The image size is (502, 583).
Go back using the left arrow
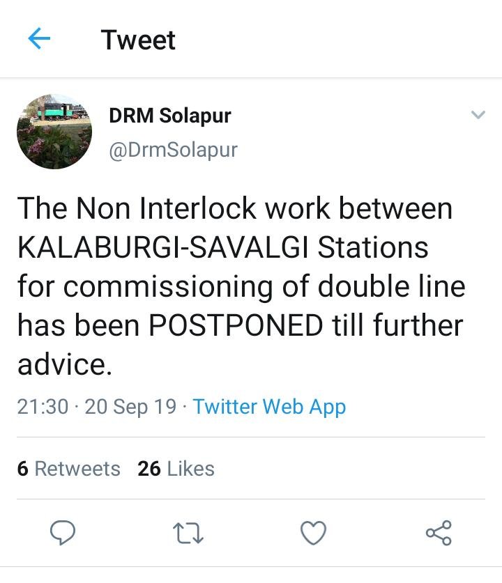pyautogui.click(x=40, y=40)
